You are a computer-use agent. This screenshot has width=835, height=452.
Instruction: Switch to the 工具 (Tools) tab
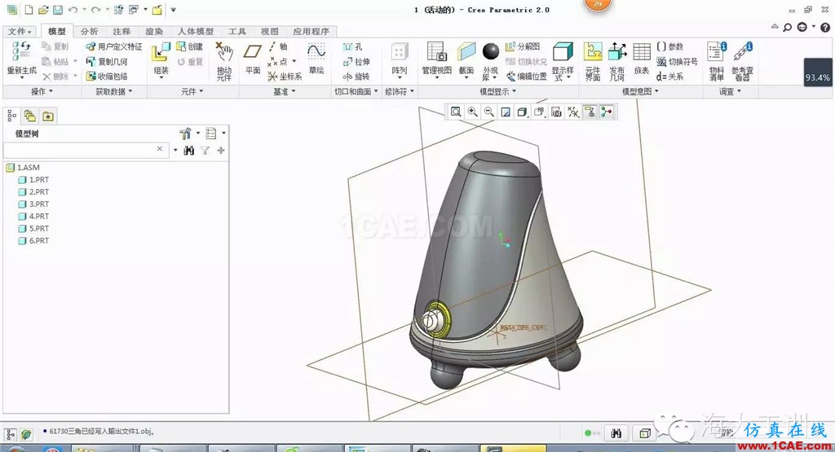point(237,32)
